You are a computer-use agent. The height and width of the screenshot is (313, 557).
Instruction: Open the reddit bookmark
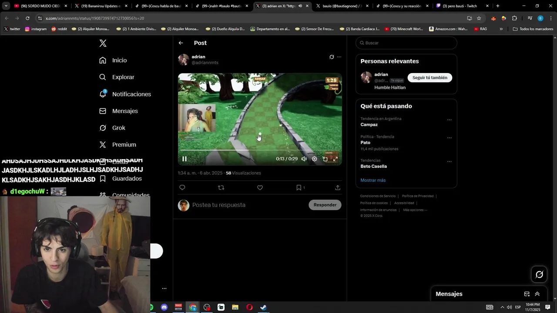tap(59, 29)
